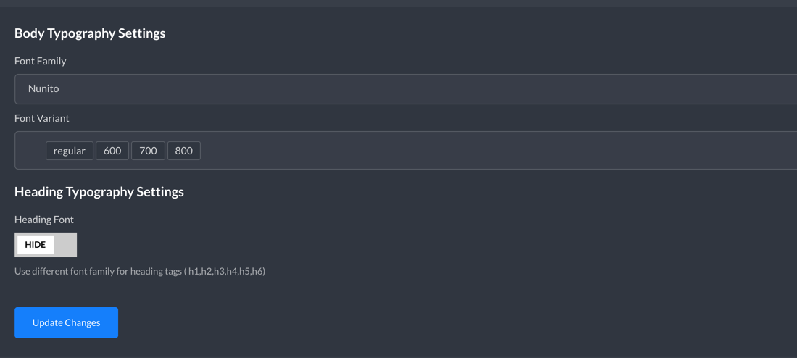The image size is (798, 358).
Task: Click the Update Changes button
Action: tap(66, 322)
